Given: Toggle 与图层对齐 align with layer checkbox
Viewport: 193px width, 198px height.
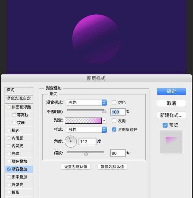Looking at the screenshot, I should click(114, 130).
